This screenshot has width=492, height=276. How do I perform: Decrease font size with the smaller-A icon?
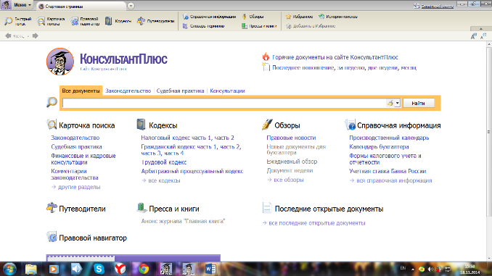(483, 36)
